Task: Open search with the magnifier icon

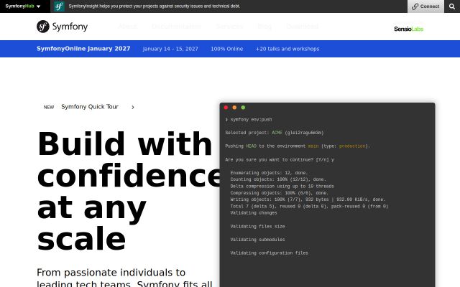Action: pyautogui.click(x=452, y=6)
